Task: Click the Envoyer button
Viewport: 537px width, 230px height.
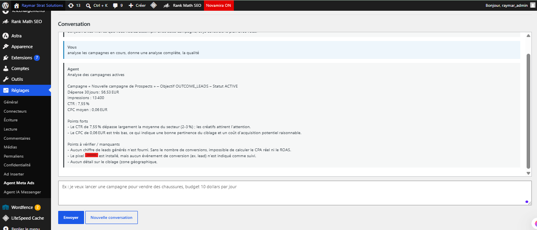Action: tap(71, 218)
